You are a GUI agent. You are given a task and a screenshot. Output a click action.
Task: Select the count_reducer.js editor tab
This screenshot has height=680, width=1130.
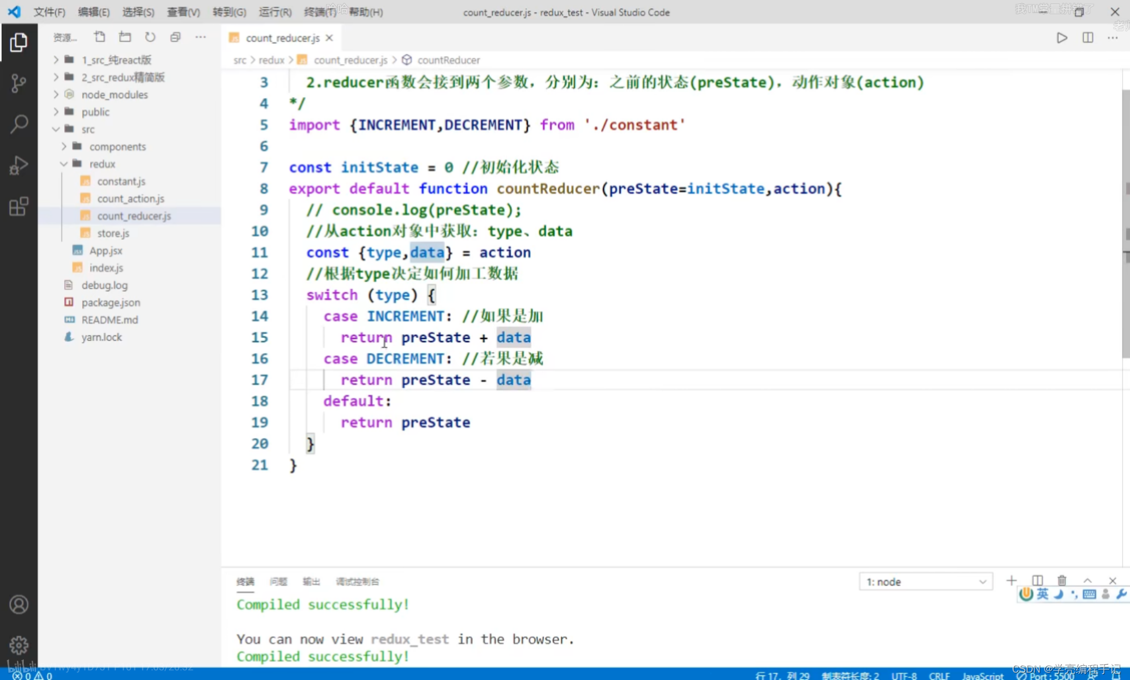(282, 38)
